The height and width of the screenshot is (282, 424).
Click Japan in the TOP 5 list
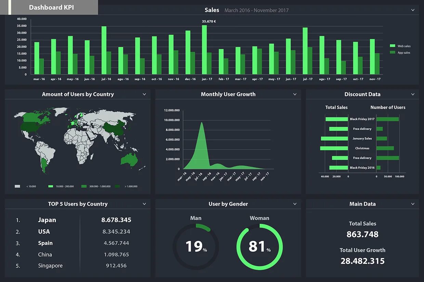[47, 220]
